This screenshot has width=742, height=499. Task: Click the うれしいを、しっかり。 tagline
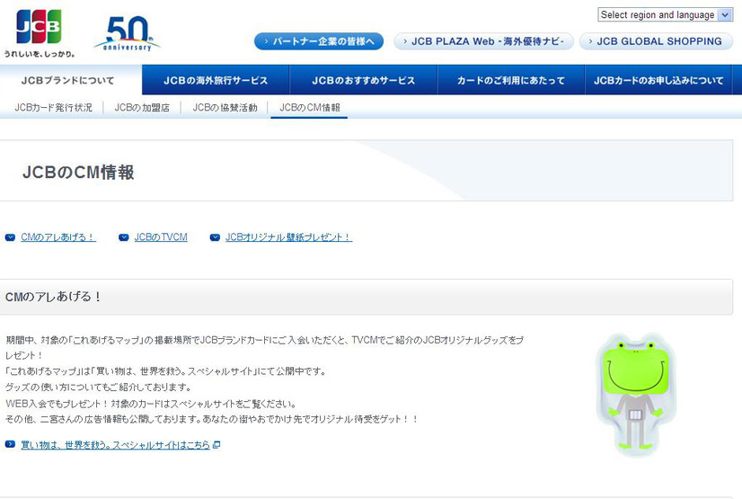(40, 54)
